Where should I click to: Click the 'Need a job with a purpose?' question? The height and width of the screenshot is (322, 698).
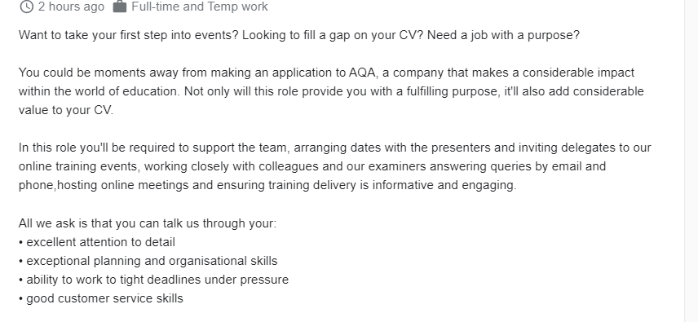[503, 35]
